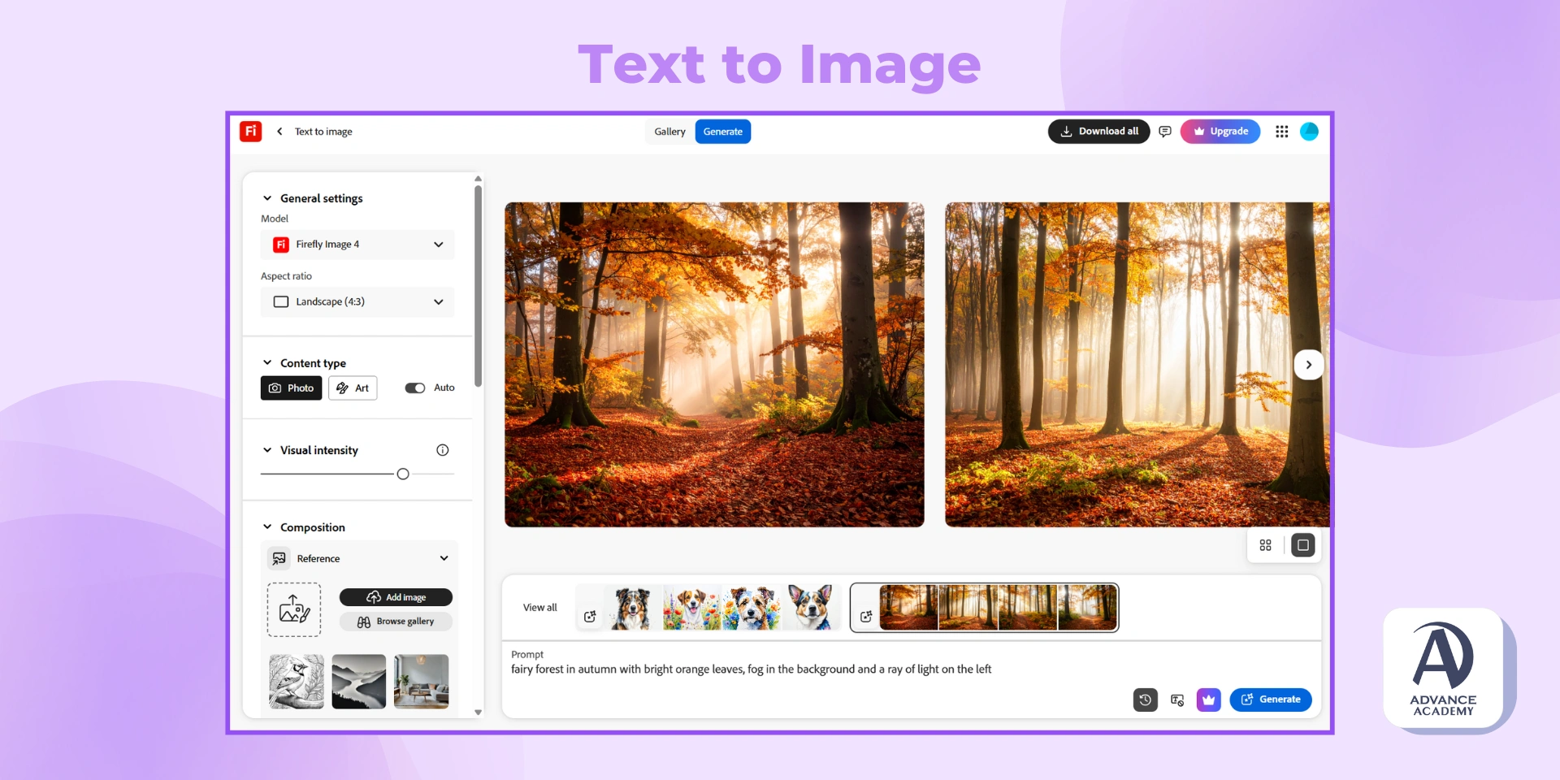Click View all history link
Viewport: 1560px width, 780px height.
coord(540,608)
